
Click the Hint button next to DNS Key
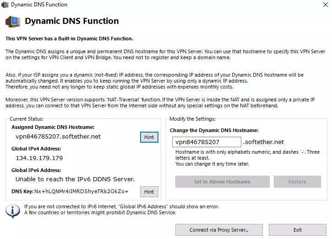(149, 192)
